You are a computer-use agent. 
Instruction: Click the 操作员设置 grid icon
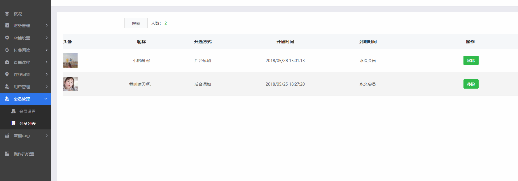pos(7,154)
